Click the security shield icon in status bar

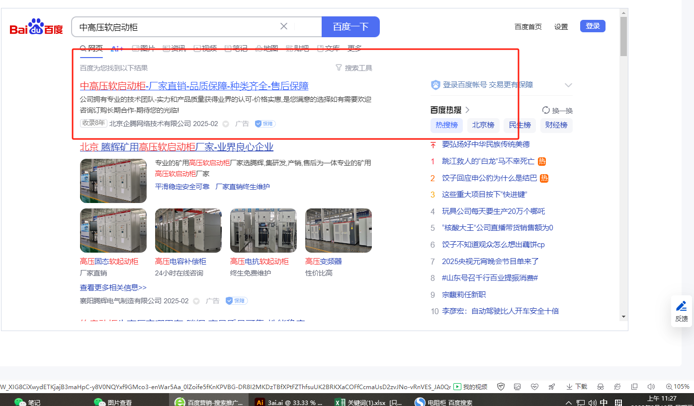(501, 387)
